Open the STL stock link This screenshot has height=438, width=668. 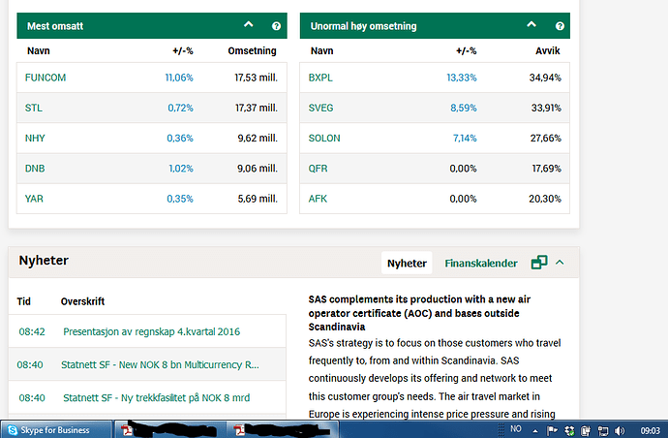[x=33, y=108]
